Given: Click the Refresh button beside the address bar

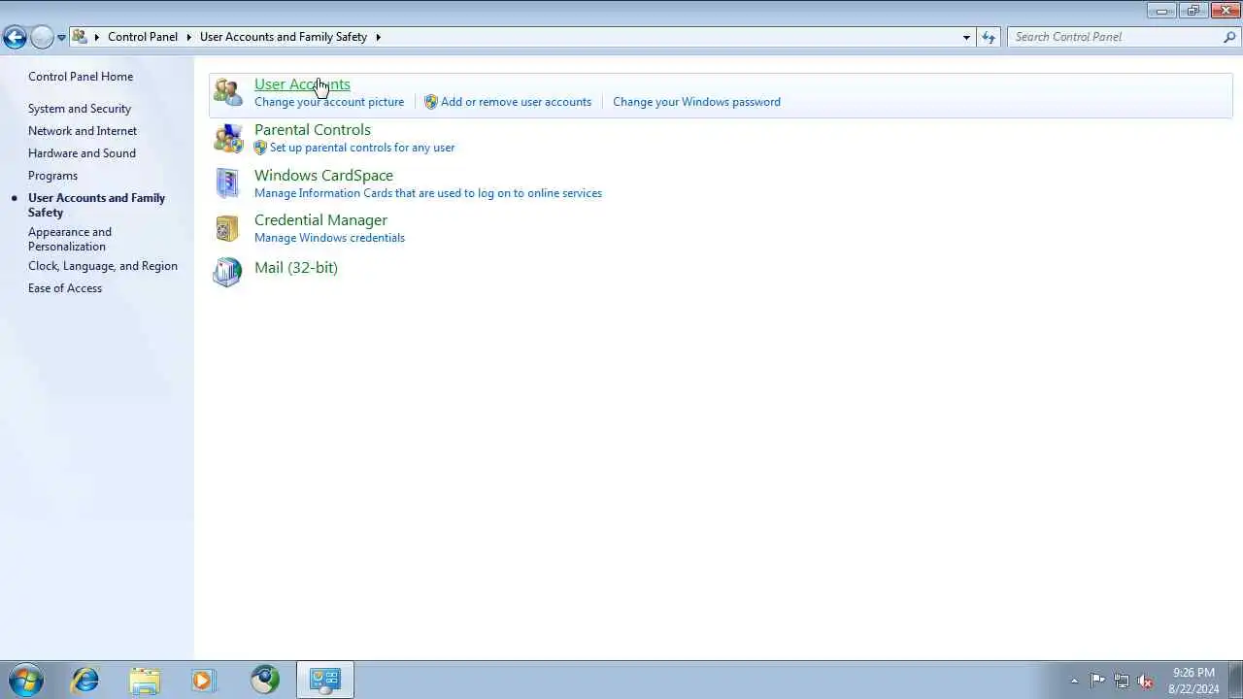Looking at the screenshot, I should pos(989,37).
